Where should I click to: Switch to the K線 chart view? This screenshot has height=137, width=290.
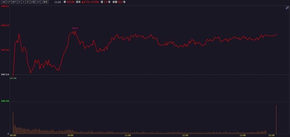[3, 2]
